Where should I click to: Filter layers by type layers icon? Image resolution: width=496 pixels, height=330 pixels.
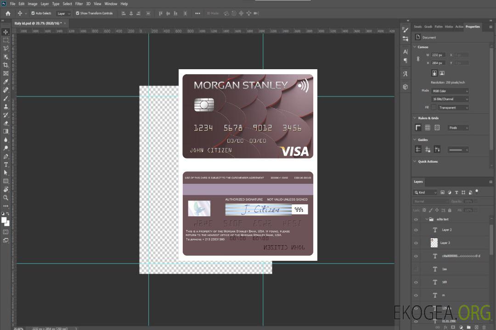457,192
